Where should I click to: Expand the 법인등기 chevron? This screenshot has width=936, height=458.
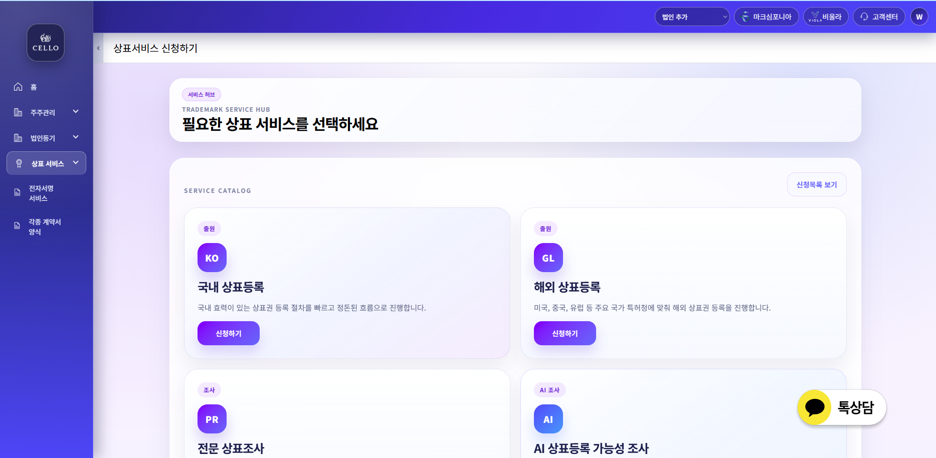tap(76, 137)
